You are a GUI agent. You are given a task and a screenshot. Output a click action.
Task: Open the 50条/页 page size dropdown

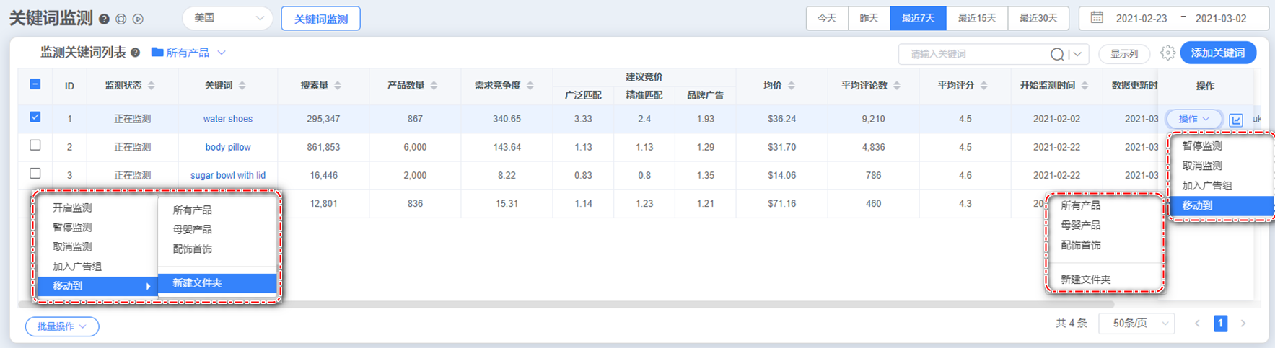pyautogui.click(x=1136, y=324)
